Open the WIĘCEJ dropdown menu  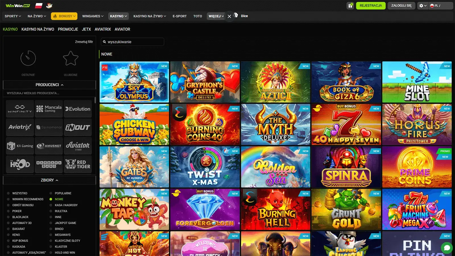click(216, 16)
